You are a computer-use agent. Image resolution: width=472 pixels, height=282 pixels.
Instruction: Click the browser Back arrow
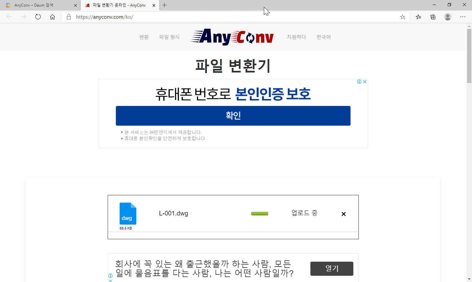point(9,17)
